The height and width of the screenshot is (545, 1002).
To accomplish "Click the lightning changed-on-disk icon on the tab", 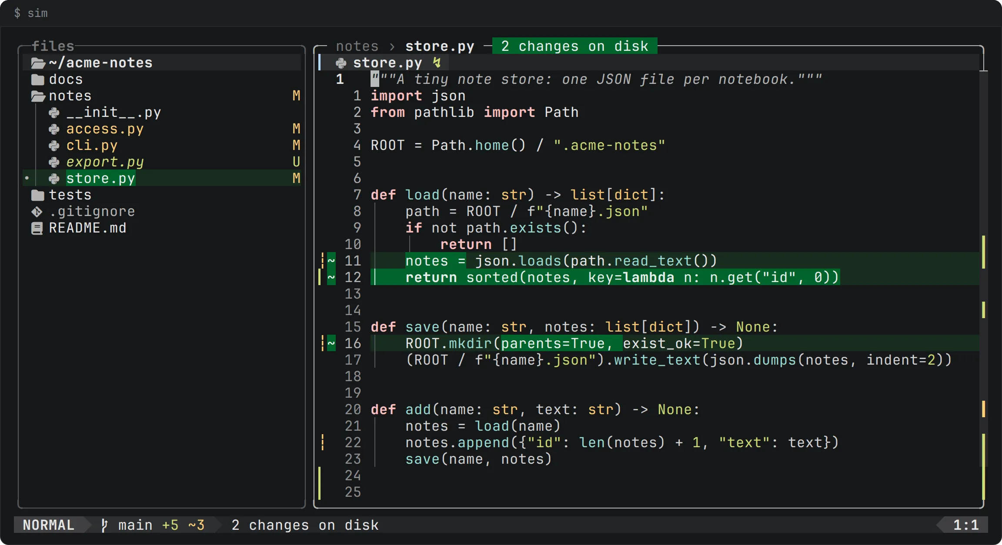I will coord(437,63).
